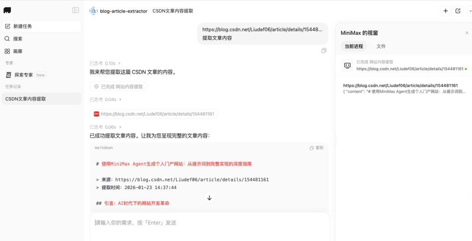
Task: Click the CSDN文章内容提取 header title
Action: (x=173, y=11)
